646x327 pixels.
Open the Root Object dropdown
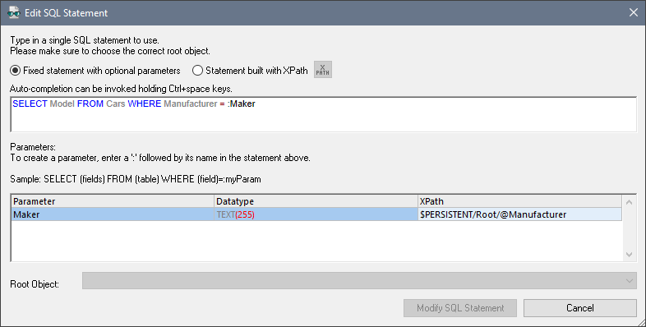pyautogui.click(x=359, y=280)
